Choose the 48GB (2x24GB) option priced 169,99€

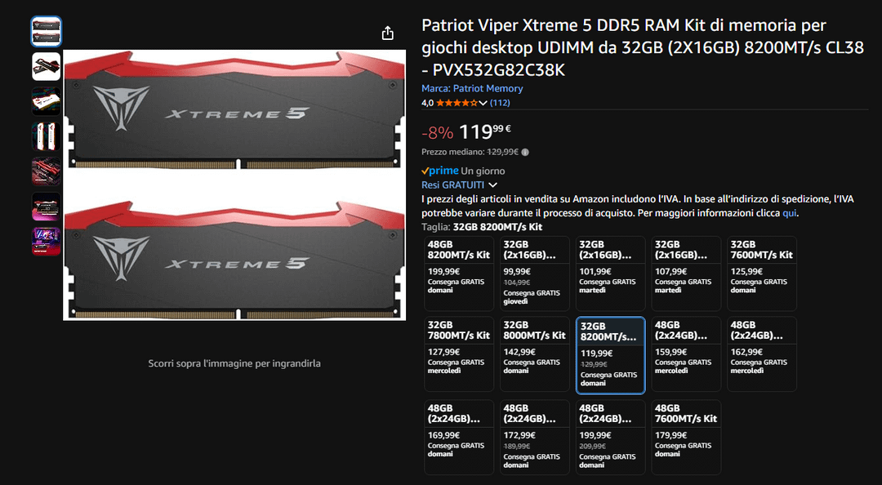coord(459,437)
